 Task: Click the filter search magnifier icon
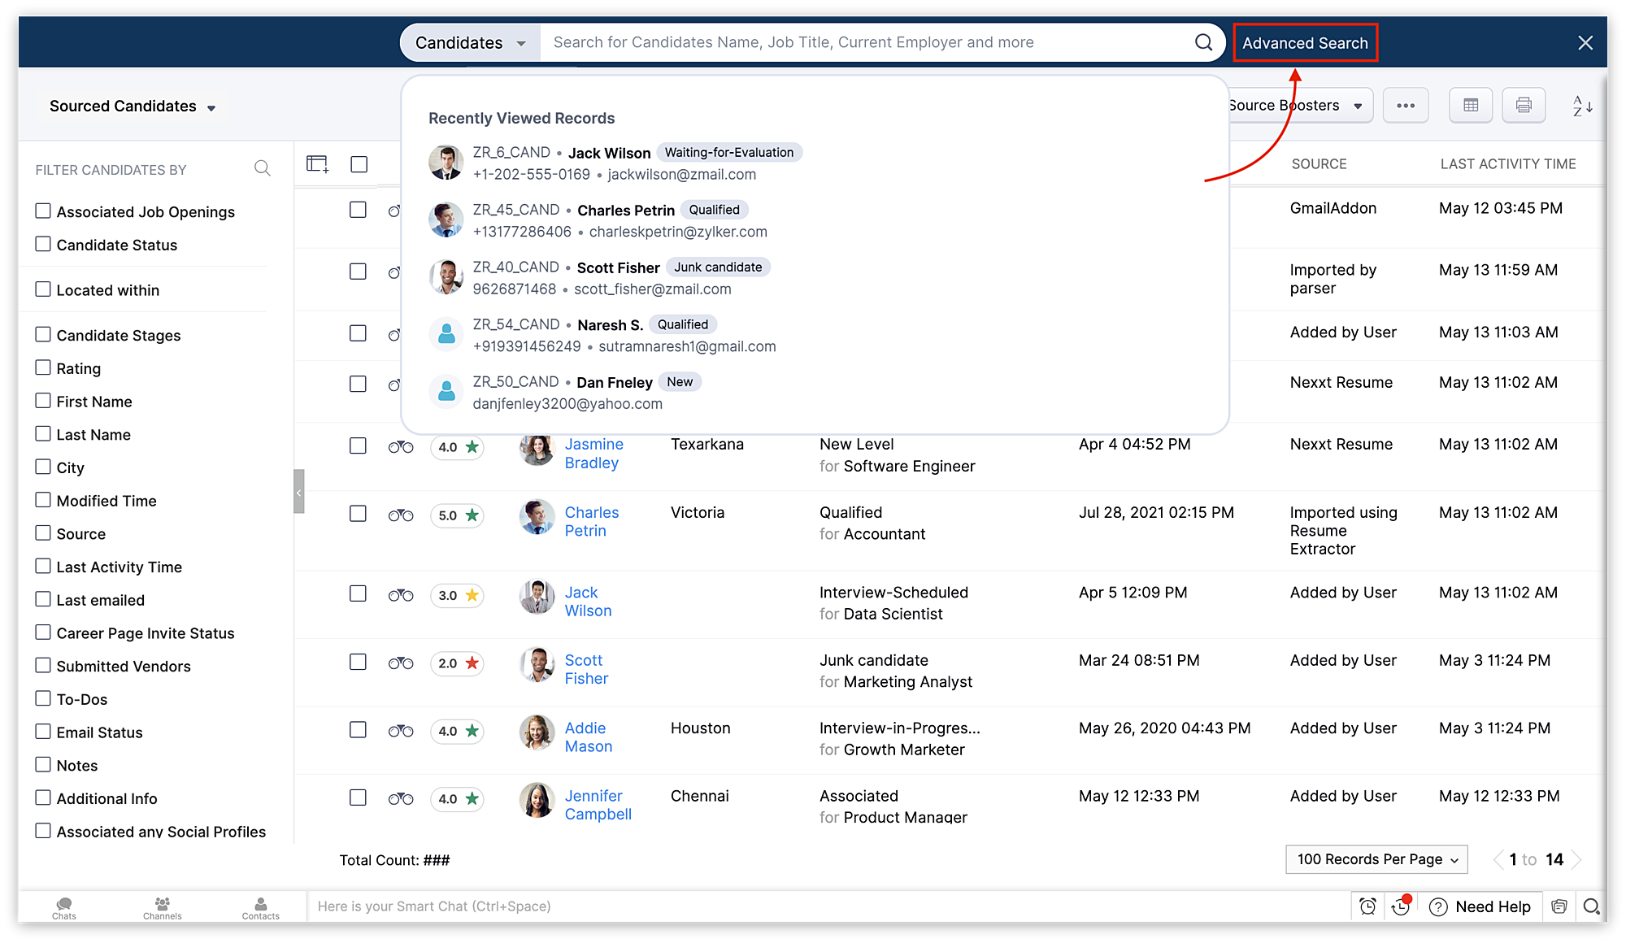coord(262,168)
